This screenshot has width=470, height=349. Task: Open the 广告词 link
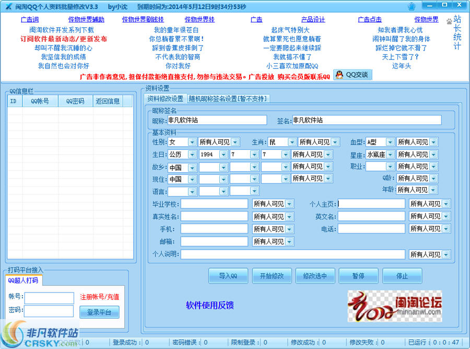pyautogui.click(x=30, y=19)
